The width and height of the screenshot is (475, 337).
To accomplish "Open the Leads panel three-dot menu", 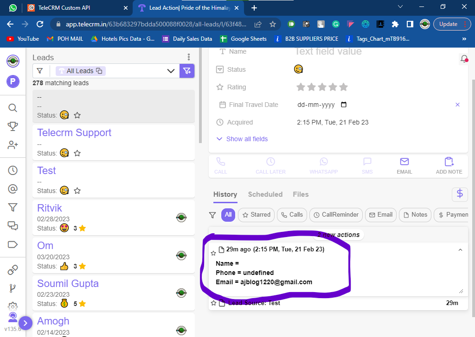I will (x=188, y=57).
